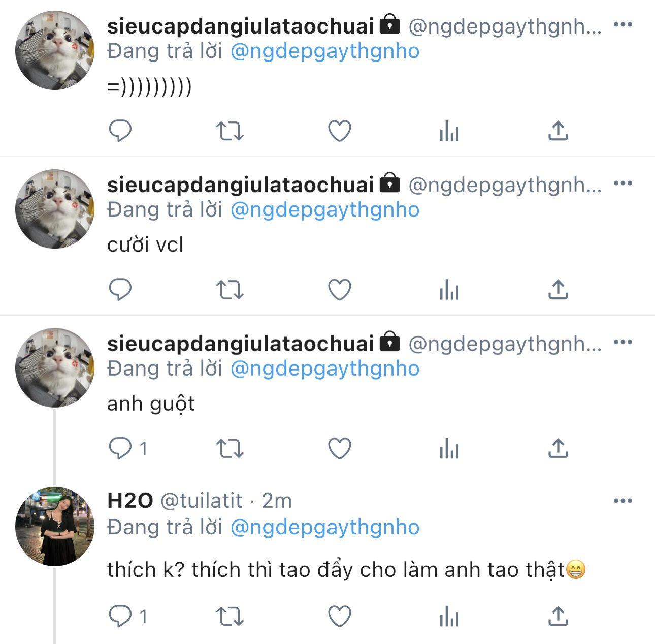
Task: Reply to the "=))))))))" tweet
Action: [120, 131]
